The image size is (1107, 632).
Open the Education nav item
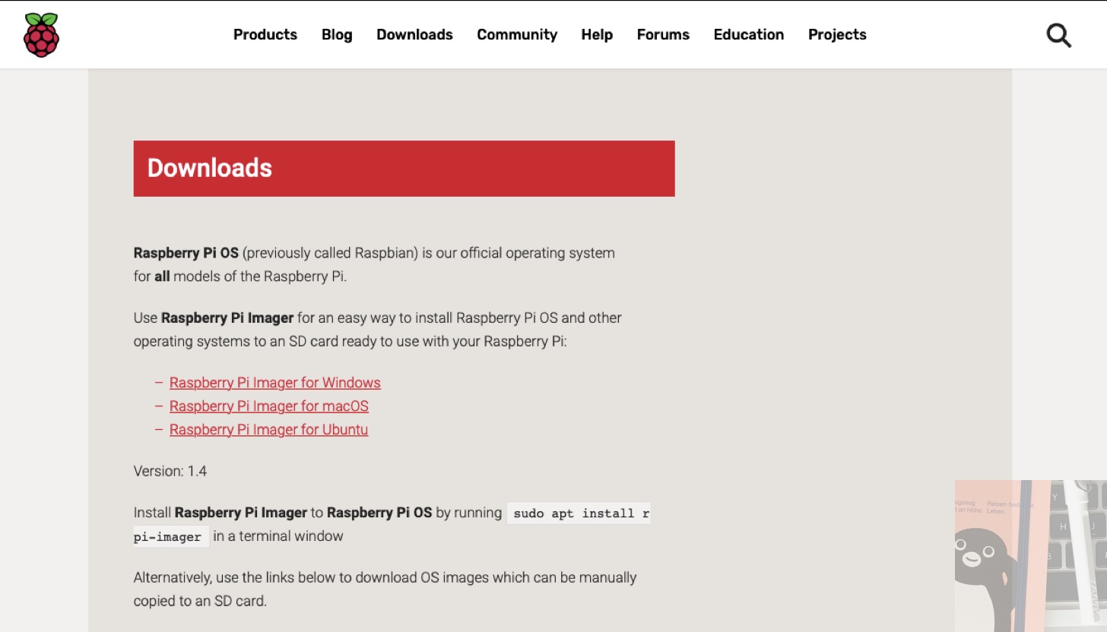(x=749, y=35)
